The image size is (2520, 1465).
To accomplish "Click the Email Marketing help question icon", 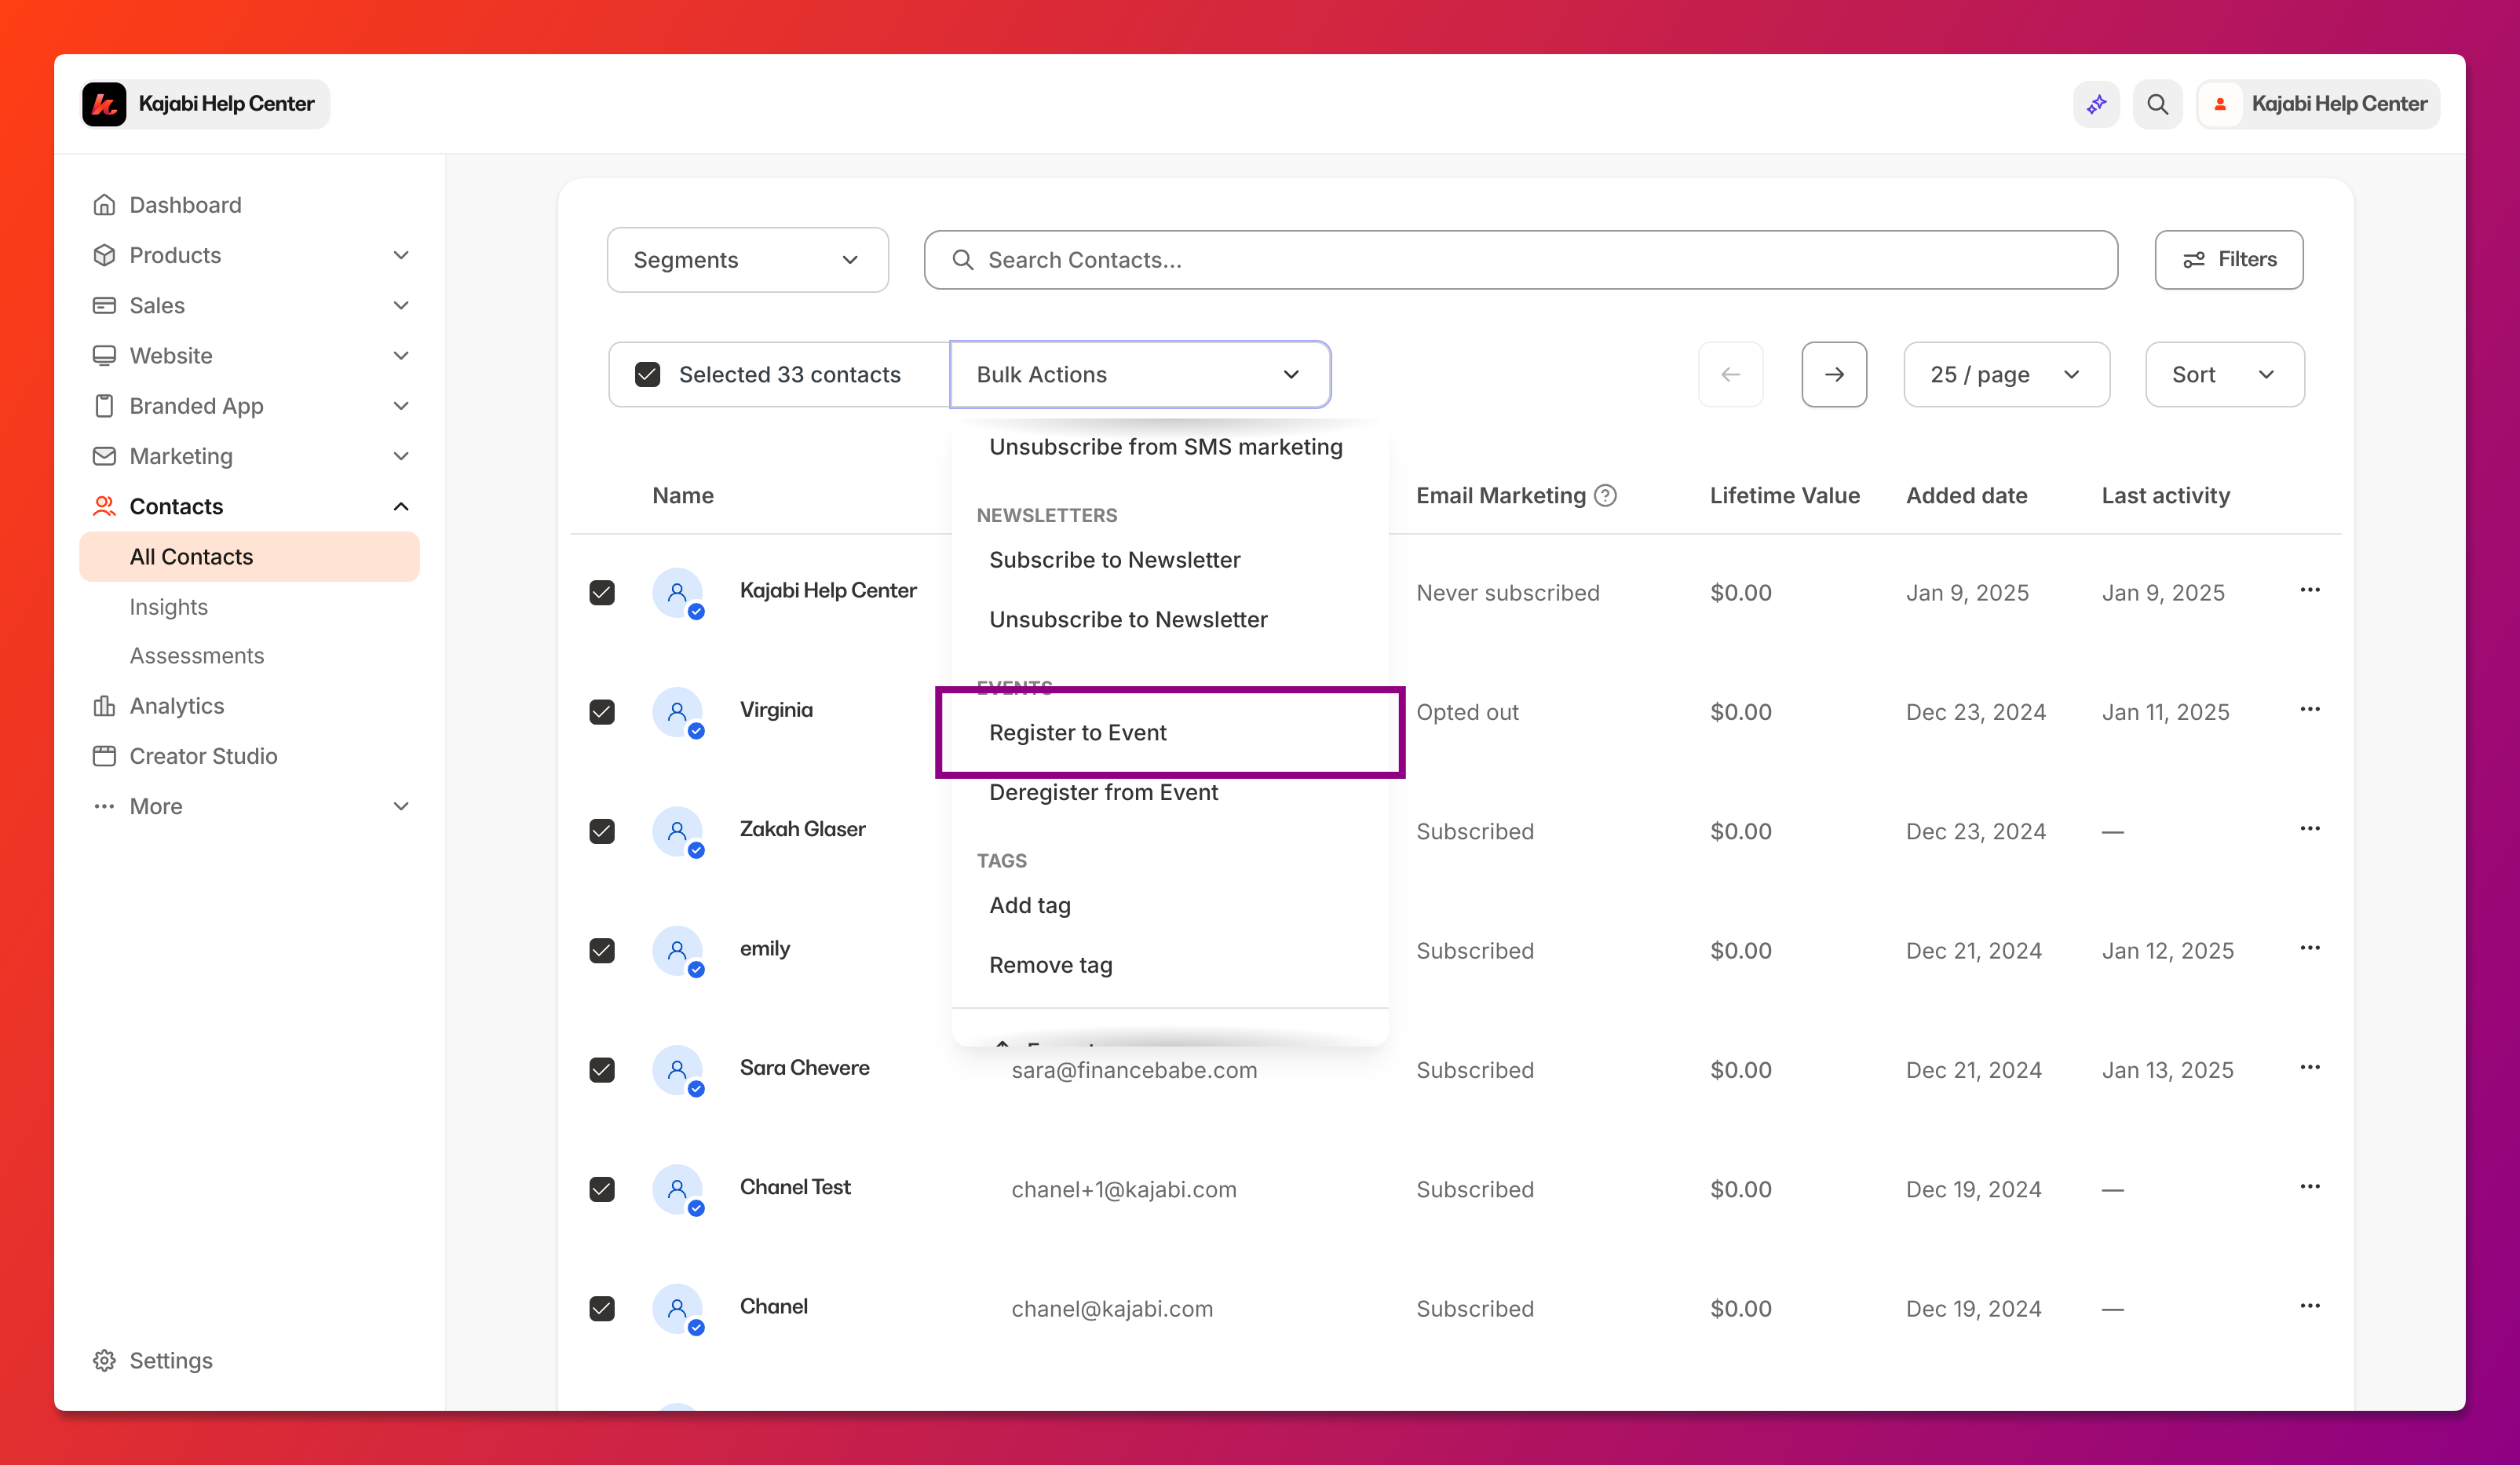I will (x=1605, y=496).
